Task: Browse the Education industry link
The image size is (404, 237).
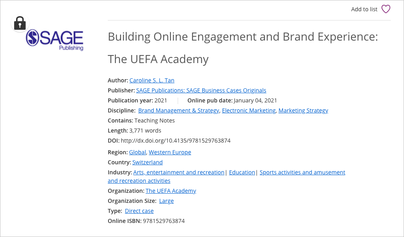Action: [242, 172]
